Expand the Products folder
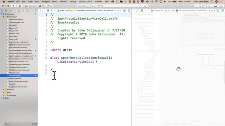The width and height of the screenshot is (225, 126). tap(4, 90)
